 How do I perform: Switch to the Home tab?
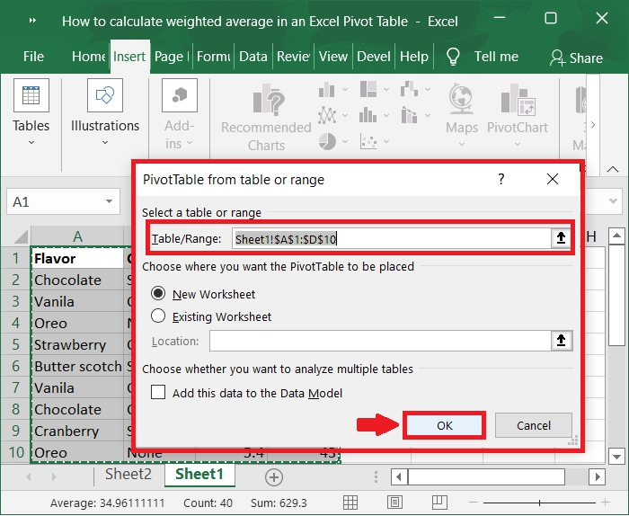[x=88, y=57]
